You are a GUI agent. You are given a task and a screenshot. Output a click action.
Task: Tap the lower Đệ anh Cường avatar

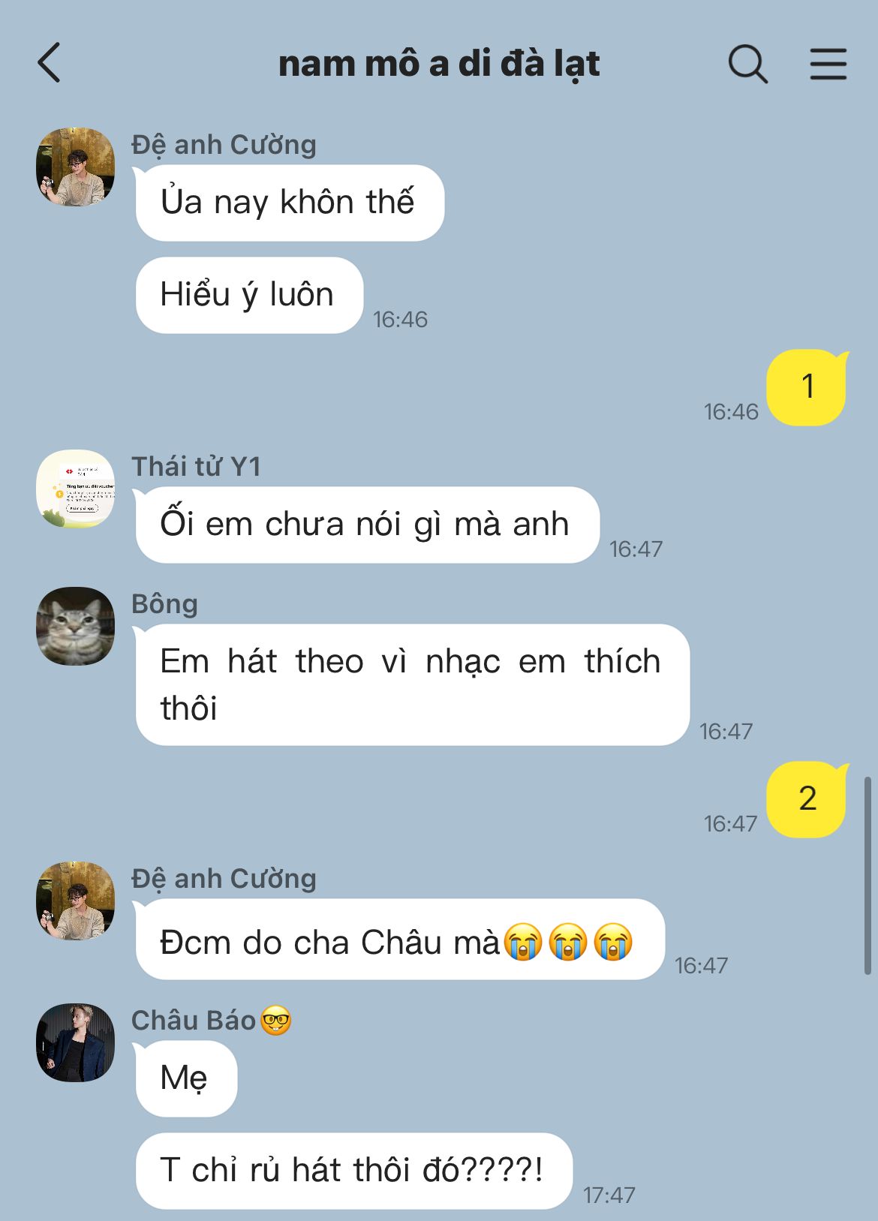click(x=76, y=901)
